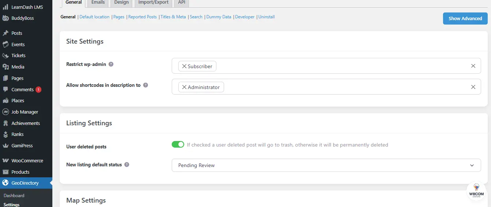The image size is (491, 207).
Task: Click the Media sidebar icon
Action: (x=5, y=67)
